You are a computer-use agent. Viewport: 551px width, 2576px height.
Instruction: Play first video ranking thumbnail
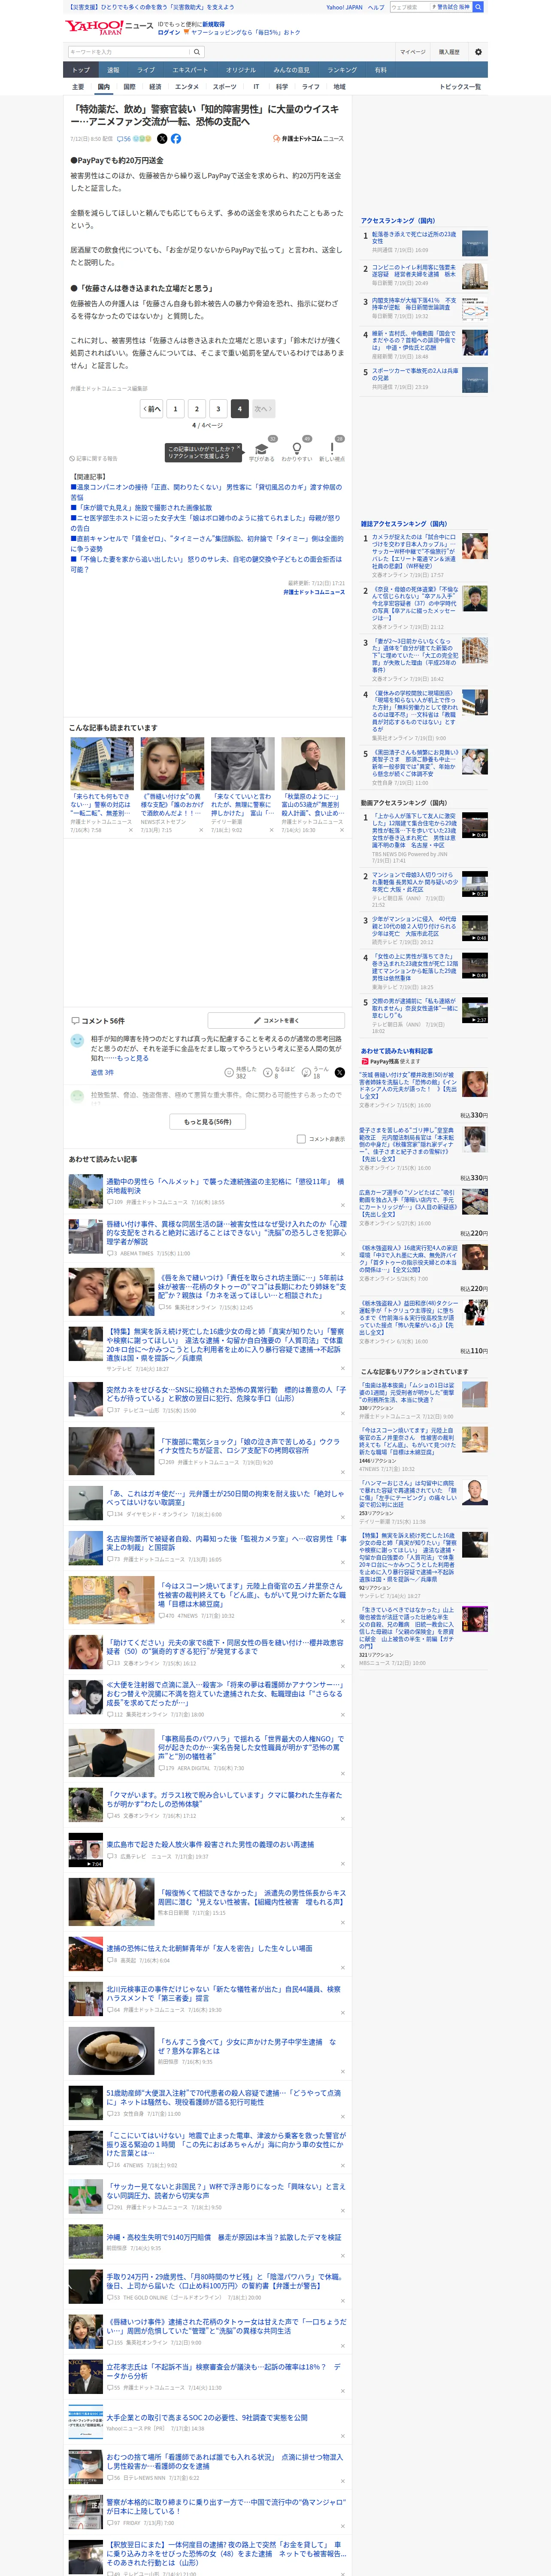[x=475, y=825]
